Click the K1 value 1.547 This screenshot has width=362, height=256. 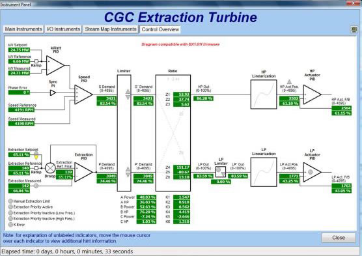point(182,197)
